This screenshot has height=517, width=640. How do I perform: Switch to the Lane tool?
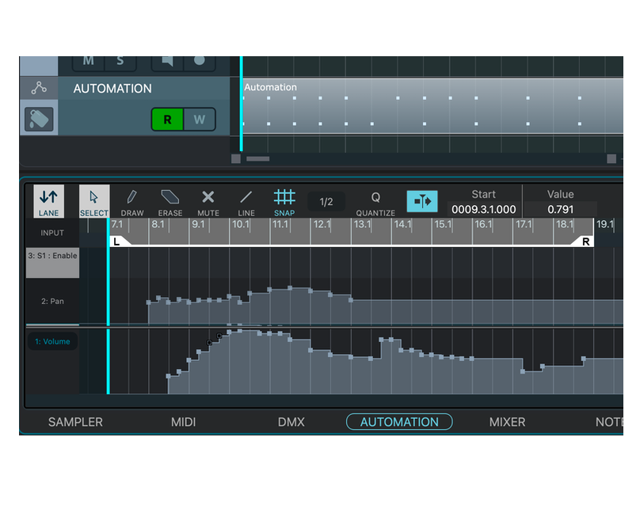pyautogui.click(x=48, y=201)
